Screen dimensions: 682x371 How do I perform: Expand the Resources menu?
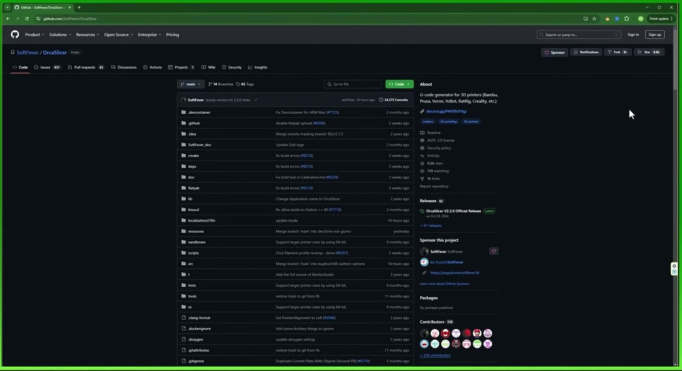(x=88, y=35)
